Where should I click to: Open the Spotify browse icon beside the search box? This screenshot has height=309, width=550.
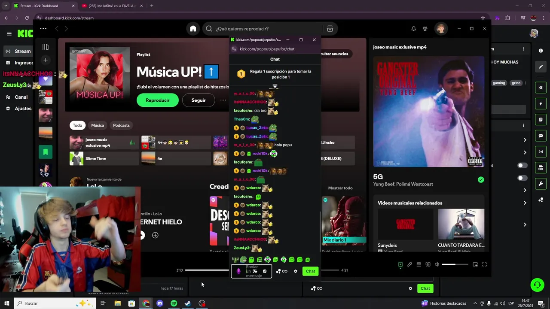click(x=330, y=29)
